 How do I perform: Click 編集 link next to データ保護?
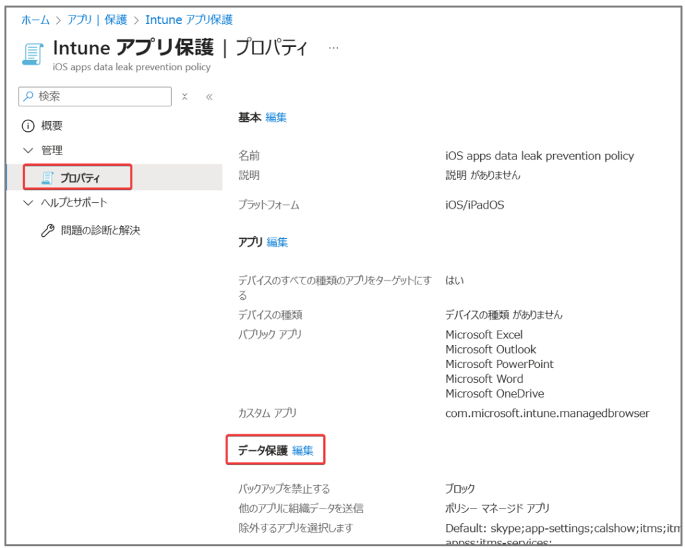pos(303,450)
